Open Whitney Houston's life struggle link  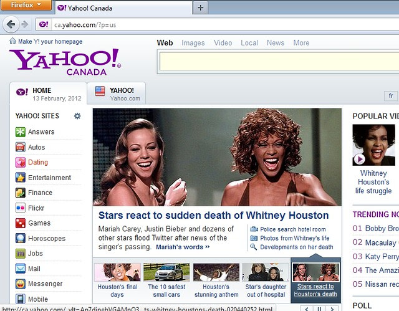pos(373,182)
